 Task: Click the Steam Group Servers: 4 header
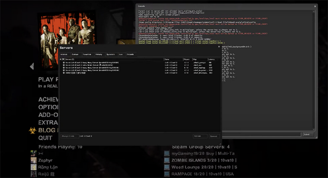click(201, 147)
